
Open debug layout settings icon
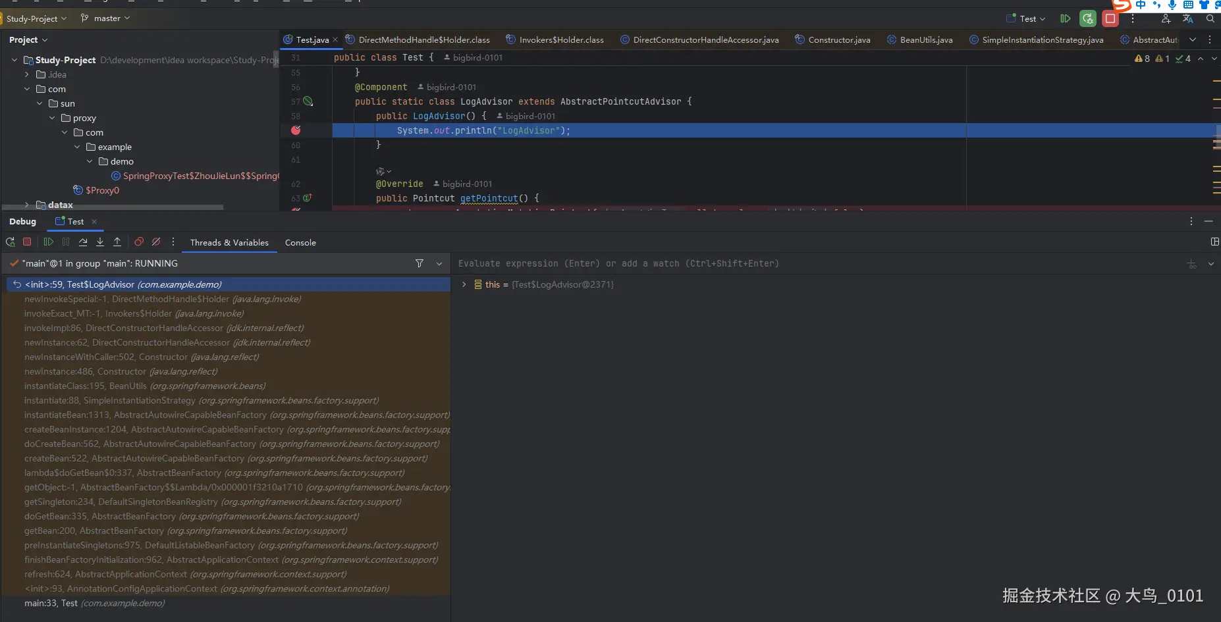tap(1215, 242)
